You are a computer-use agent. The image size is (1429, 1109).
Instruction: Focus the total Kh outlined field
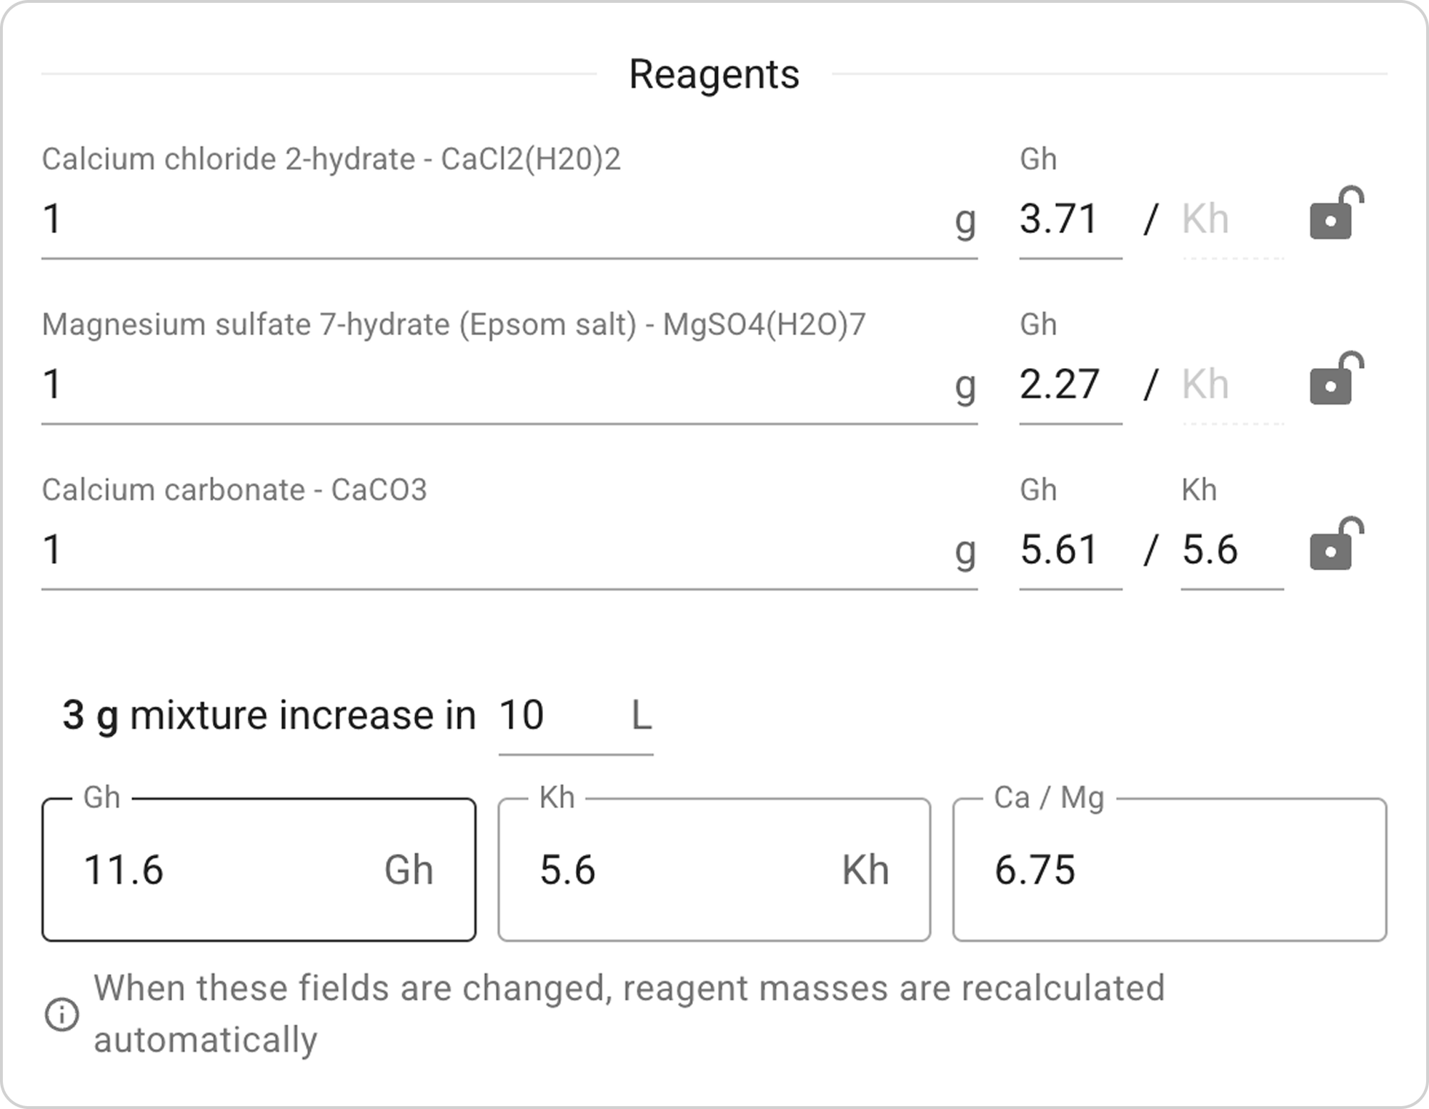pos(686,870)
